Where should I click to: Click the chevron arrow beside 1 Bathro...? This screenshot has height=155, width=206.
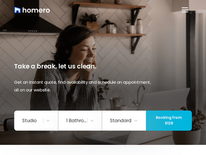92,121
